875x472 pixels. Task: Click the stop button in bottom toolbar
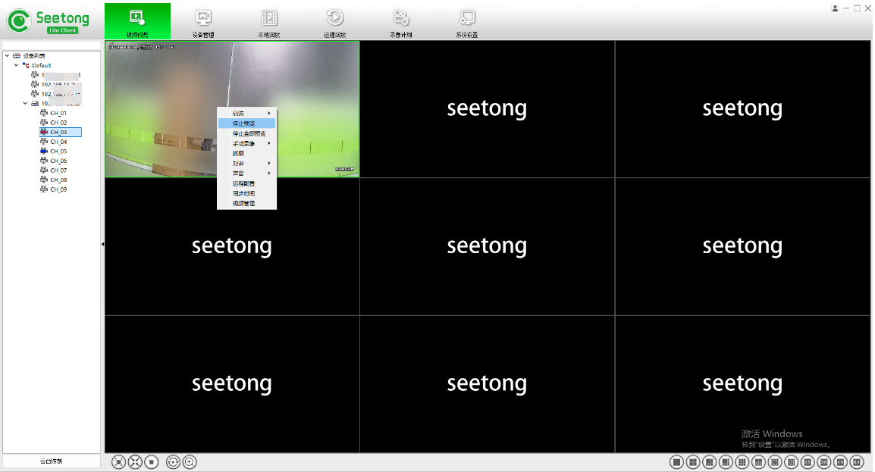[152, 461]
